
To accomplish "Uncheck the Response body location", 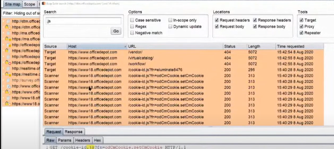I will (x=255, y=27).
